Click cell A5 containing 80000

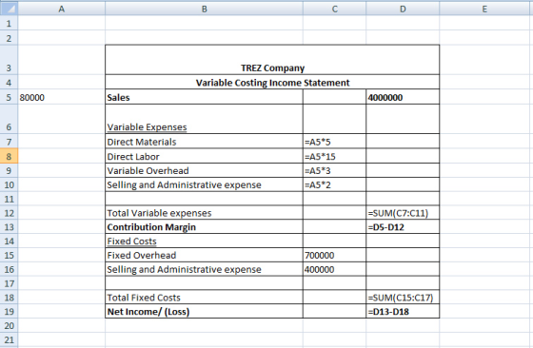[62, 97]
